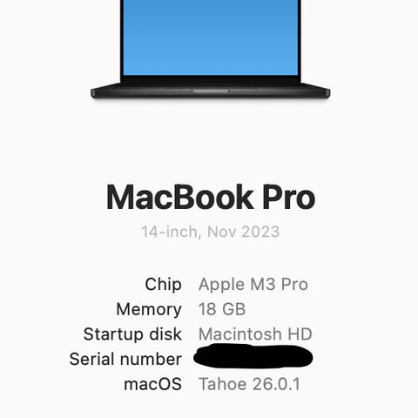Screen dimensions: 418x418
Task: Click the word MacBook in the title
Action: (180, 198)
